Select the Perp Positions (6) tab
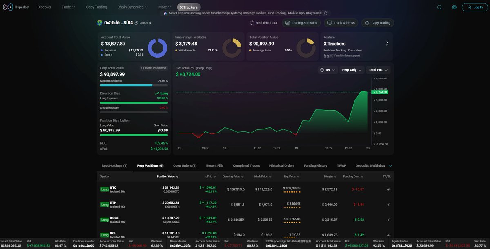 [x=150, y=166]
